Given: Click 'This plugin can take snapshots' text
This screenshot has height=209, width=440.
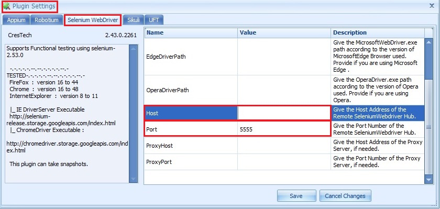Looking at the screenshot, I should pos(49,164).
